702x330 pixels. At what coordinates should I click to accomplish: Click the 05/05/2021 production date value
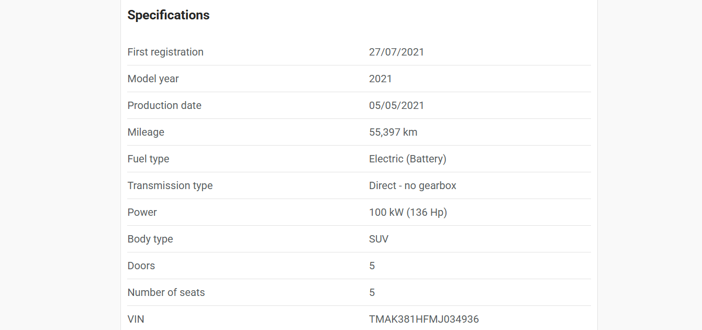(397, 105)
